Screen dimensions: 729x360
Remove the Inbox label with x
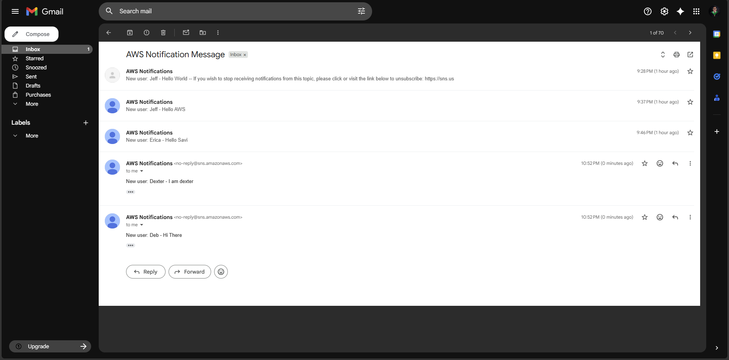coord(245,55)
